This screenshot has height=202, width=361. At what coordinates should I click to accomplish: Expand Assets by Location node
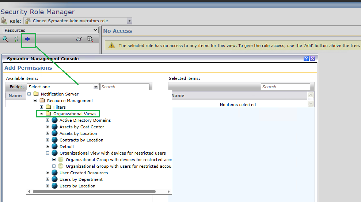pyautogui.click(x=47, y=133)
